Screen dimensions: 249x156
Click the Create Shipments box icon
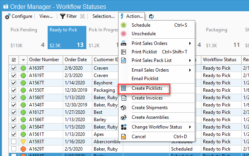pos(124,108)
